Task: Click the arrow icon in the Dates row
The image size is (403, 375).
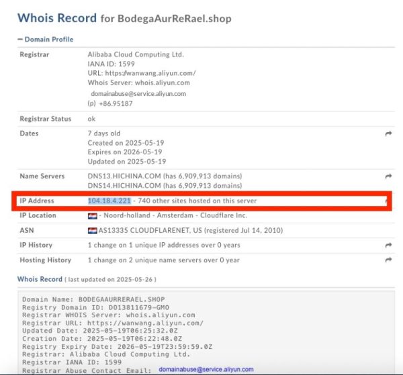Action: tap(388, 134)
